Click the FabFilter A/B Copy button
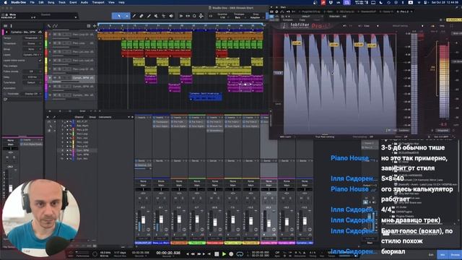The height and width of the screenshot is (260, 462). point(367,26)
